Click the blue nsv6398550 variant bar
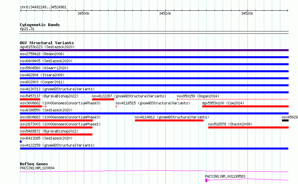Screen dimensions: 298x184 click(154, 113)
